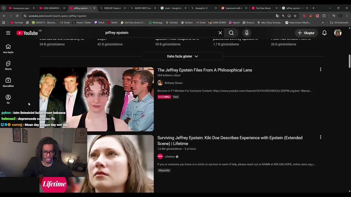
Task: Open Brittany Simon channel avatar
Action: pos(160,83)
